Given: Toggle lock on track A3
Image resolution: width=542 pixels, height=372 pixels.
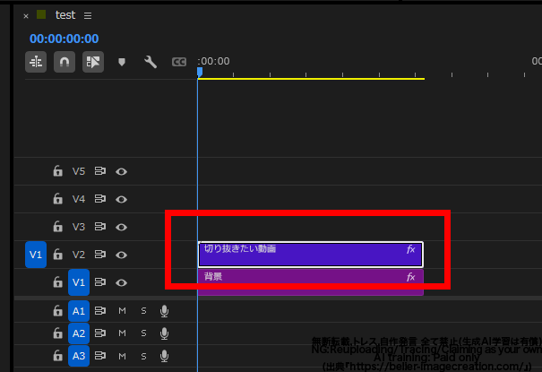Looking at the screenshot, I should (x=57, y=356).
